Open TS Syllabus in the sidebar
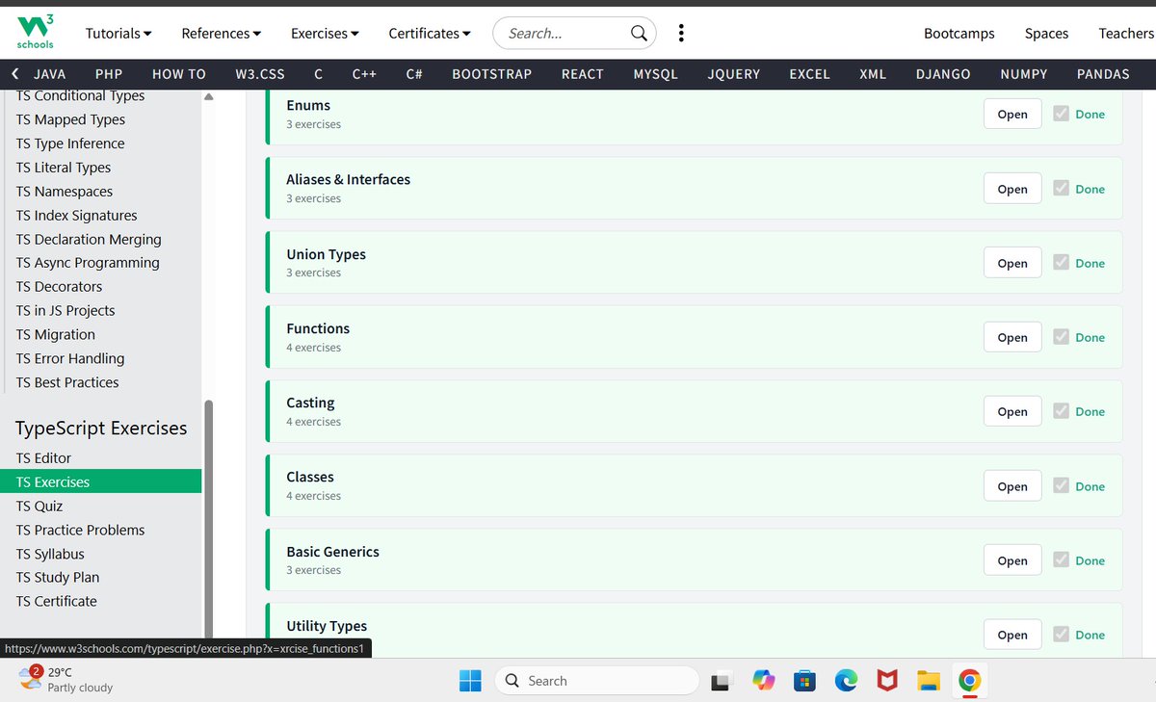 (x=50, y=554)
